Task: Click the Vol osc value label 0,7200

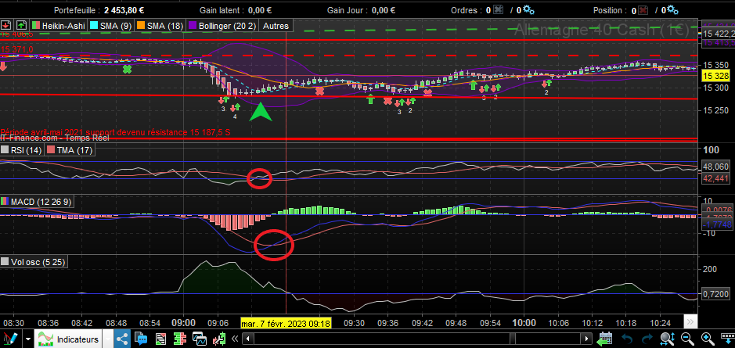Action: [x=716, y=294]
